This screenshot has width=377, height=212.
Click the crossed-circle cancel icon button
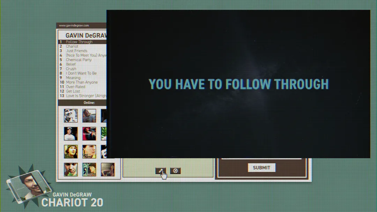pyautogui.click(x=175, y=171)
